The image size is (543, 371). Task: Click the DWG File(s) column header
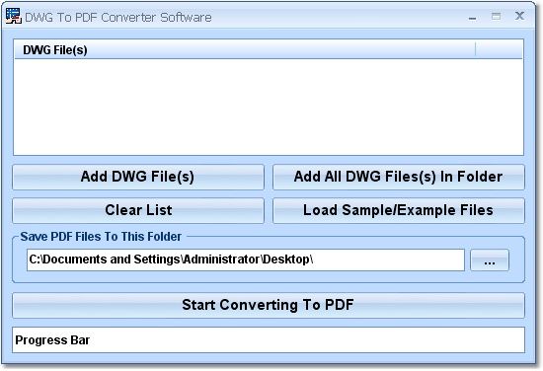[245, 50]
